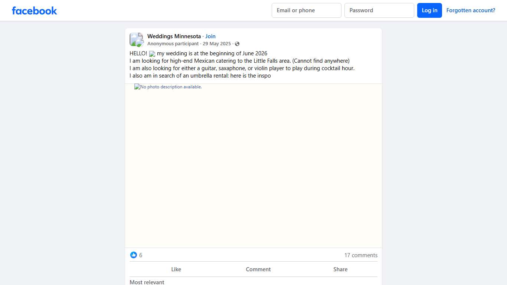This screenshot has width=507, height=285.
Task: Focus the Password field
Action: [x=379, y=10]
